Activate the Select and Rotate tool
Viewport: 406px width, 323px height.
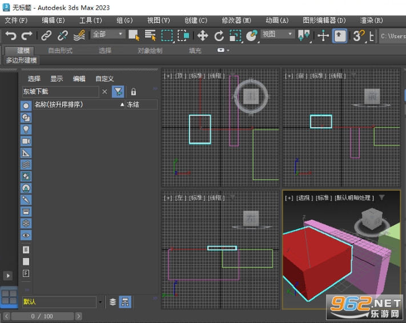(x=219, y=36)
